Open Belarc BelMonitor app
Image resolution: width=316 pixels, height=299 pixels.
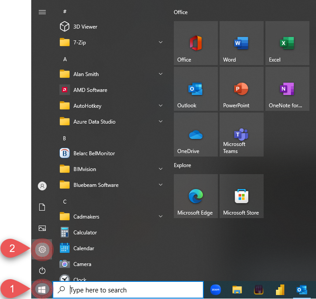pos(112,153)
